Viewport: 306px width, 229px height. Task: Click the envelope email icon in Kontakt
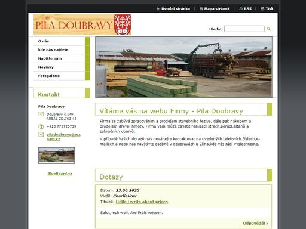pos(41,135)
